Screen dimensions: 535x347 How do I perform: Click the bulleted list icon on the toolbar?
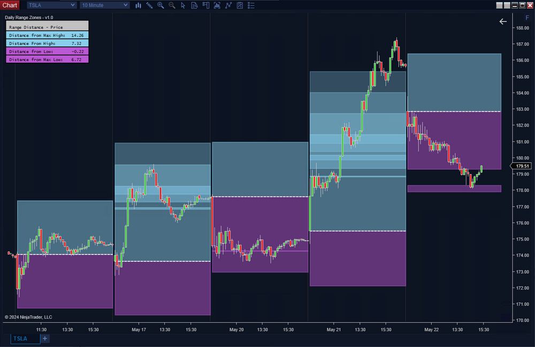(251, 5)
